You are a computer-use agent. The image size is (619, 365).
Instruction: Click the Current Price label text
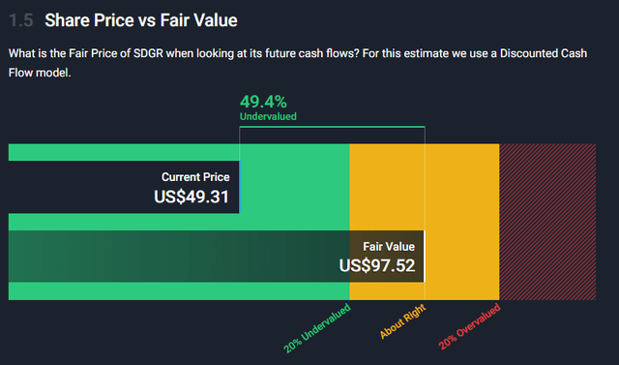(195, 177)
